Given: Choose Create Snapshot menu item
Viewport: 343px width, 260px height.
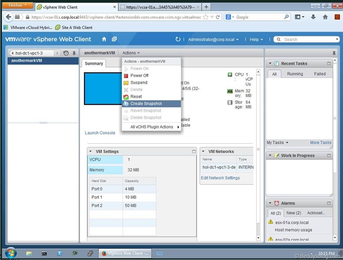Looking at the screenshot, I should (x=152, y=104).
